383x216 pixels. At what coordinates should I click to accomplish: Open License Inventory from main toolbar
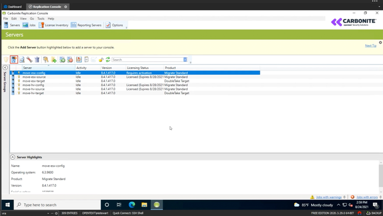(x=54, y=25)
